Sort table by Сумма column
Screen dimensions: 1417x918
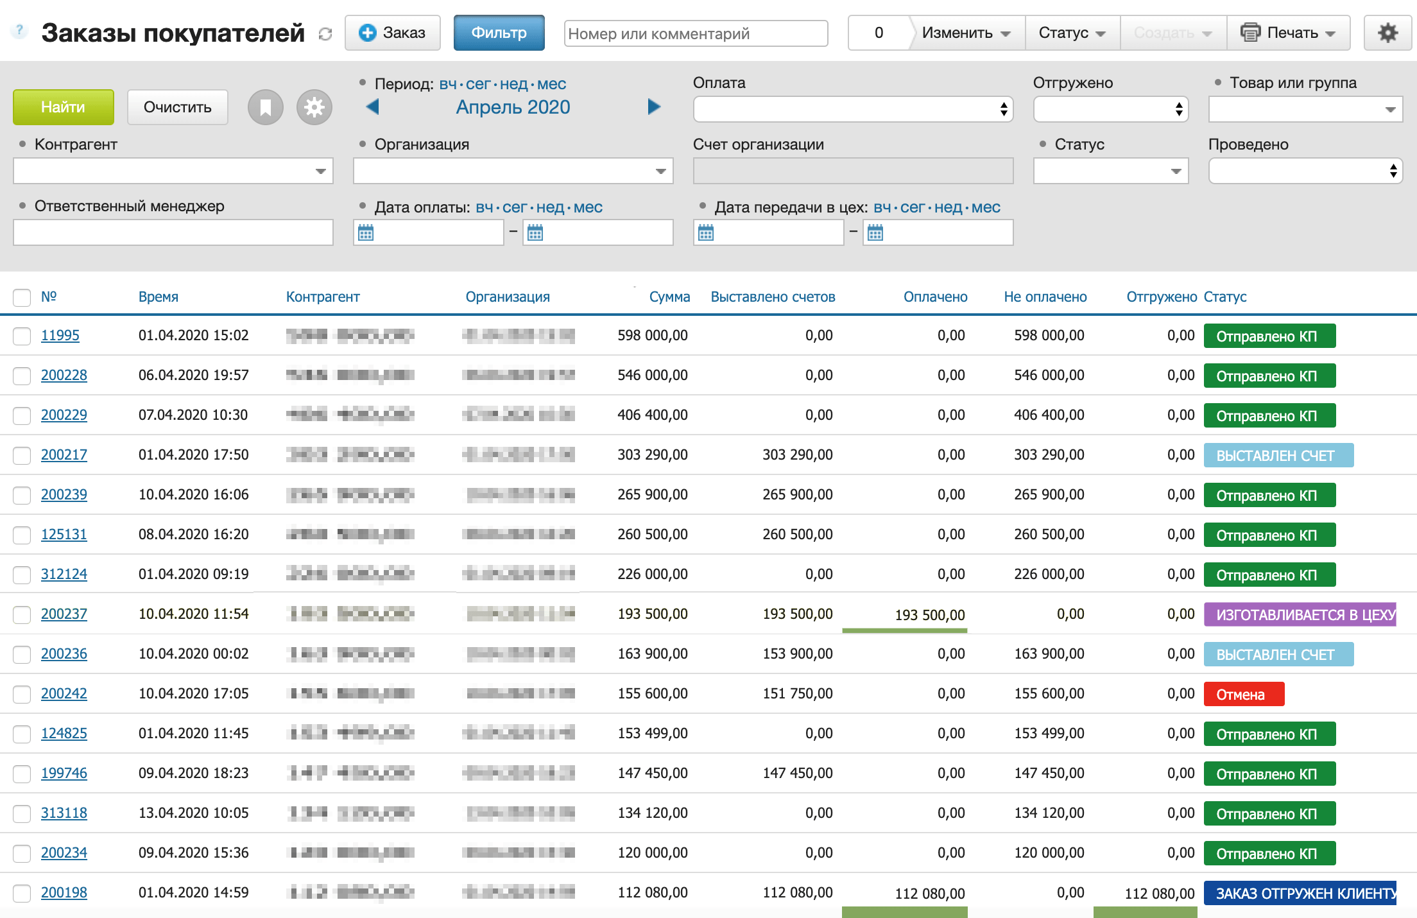click(669, 297)
